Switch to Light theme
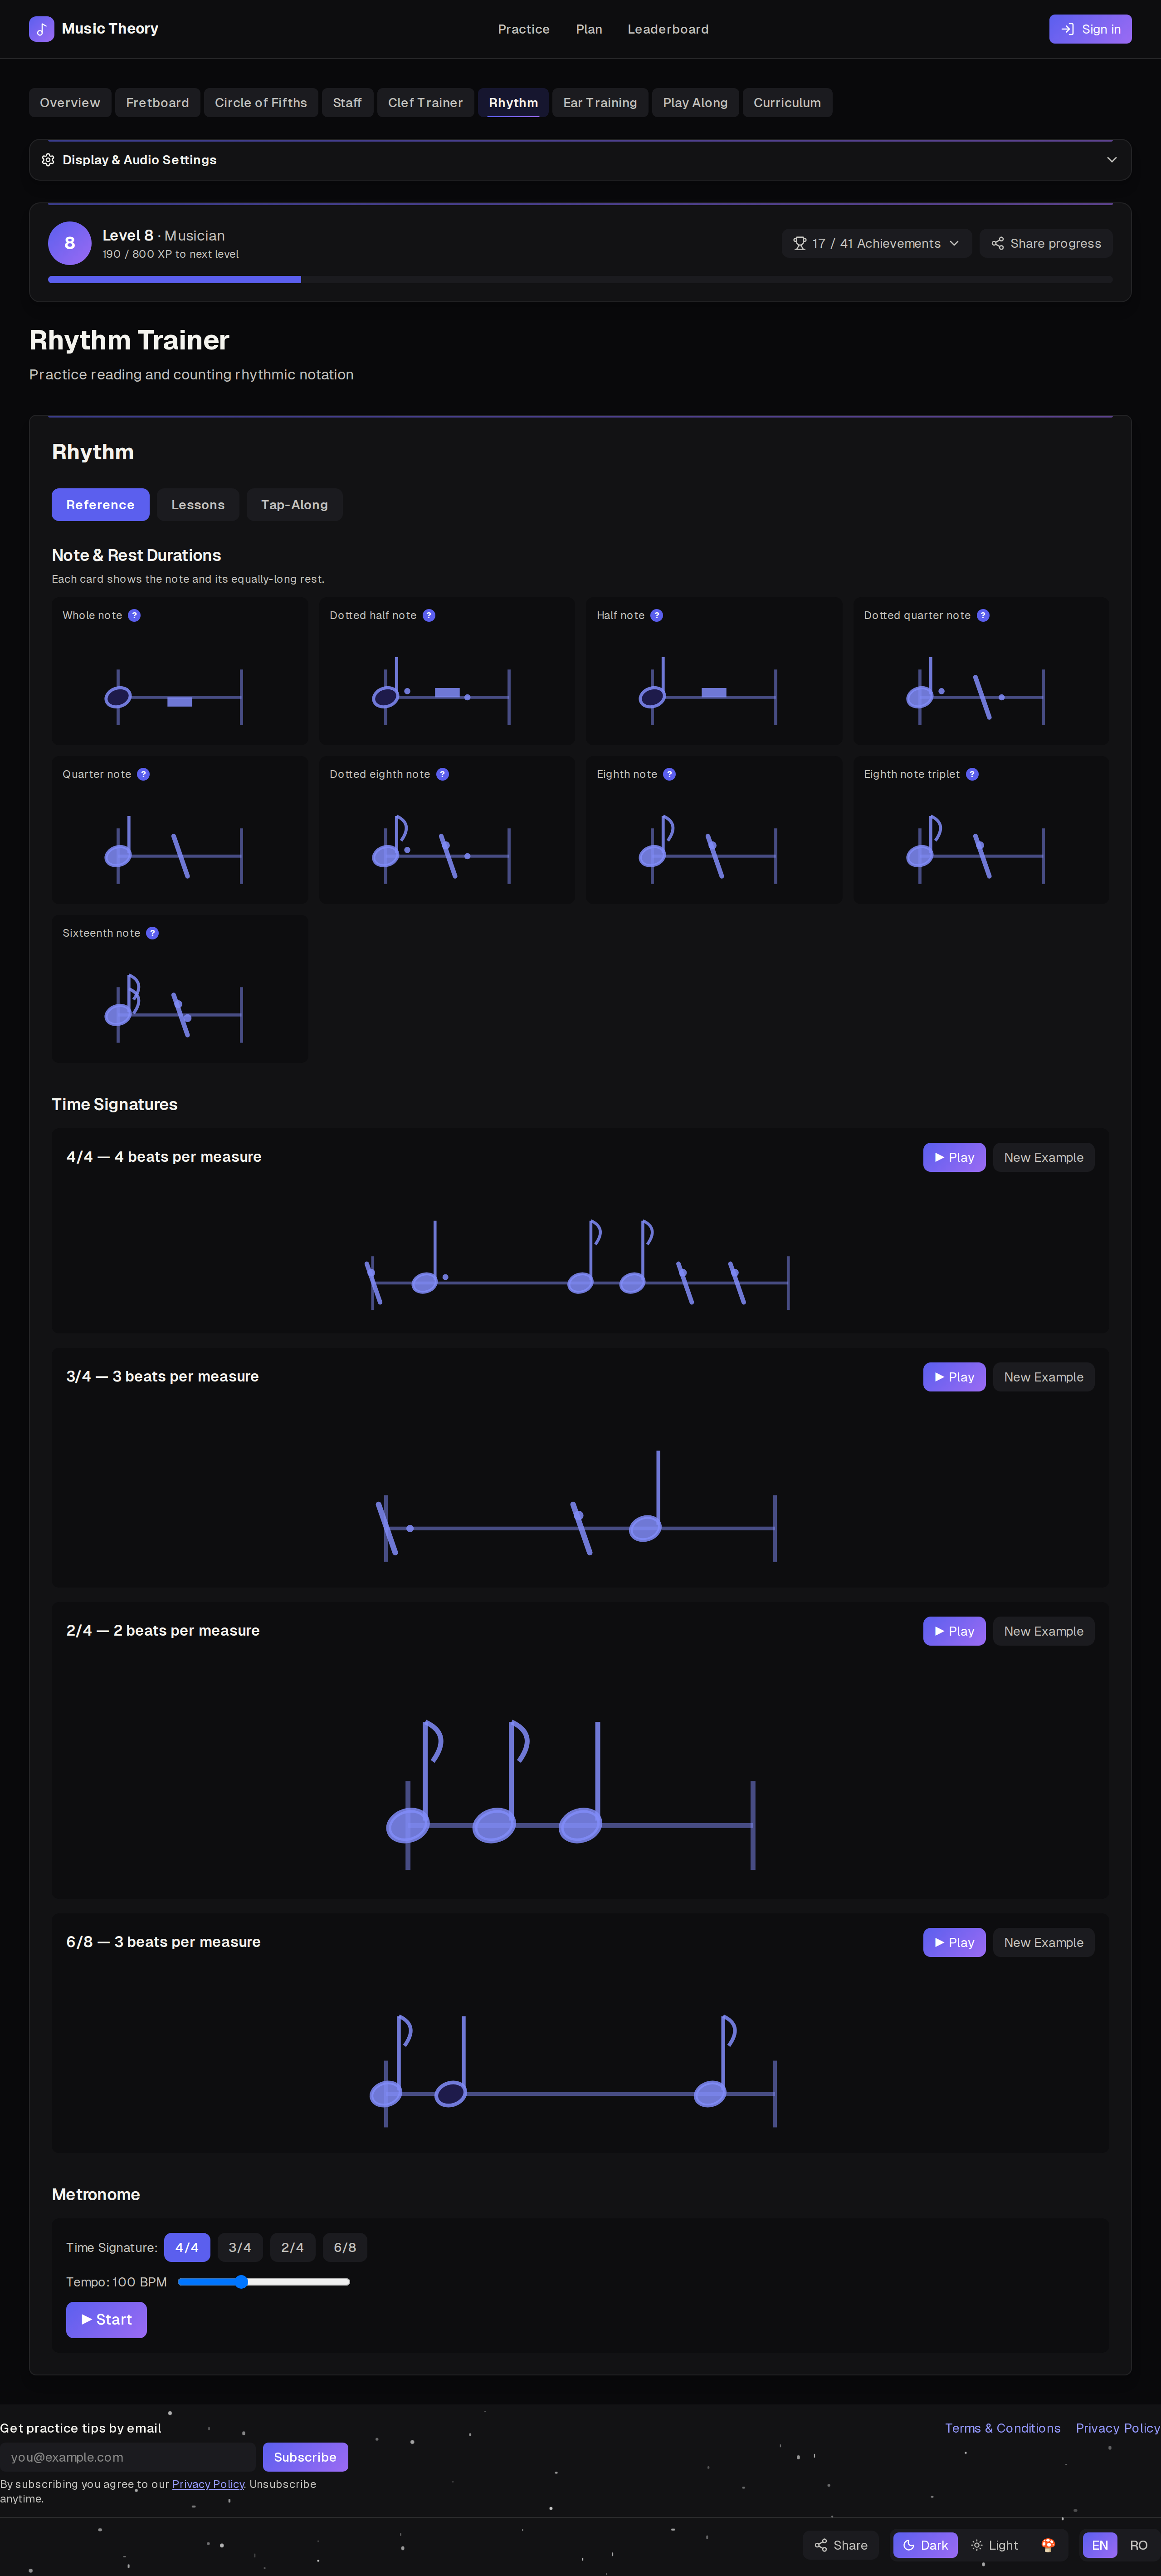Image resolution: width=1161 pixels, height=2576 pixels. point(994,2545)
